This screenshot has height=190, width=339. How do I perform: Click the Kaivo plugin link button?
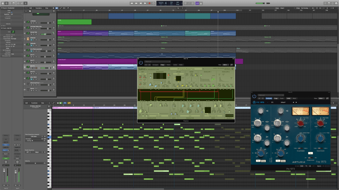231,65
